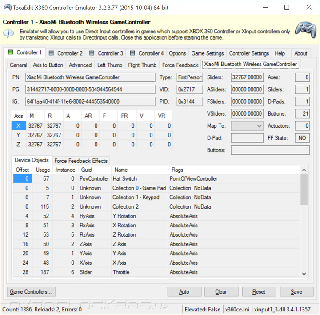Switch to the Controller 2 tab
This screenshot has width=320, height=315.
point(65,53)
